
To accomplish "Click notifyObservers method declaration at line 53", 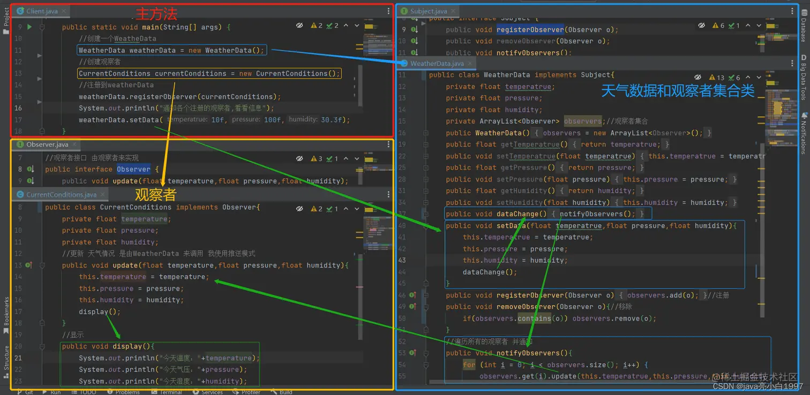I will tap(528, 353).
